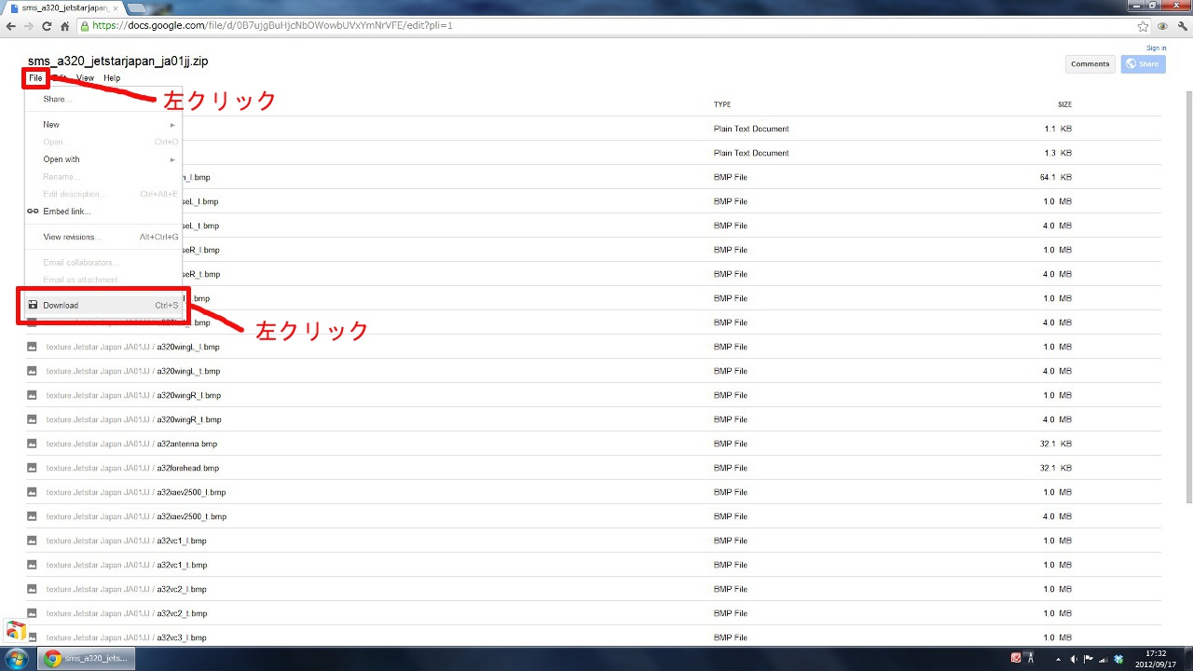Viewport: 1193px width, 671px height.
Task: Choose View revisions... from the menu
Action: [x=103, y=238]
